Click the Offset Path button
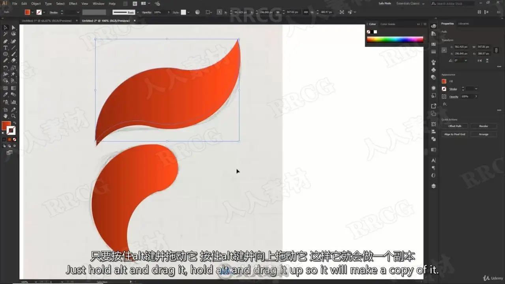This screenshot has height=284, width=505. click(455, 126)
